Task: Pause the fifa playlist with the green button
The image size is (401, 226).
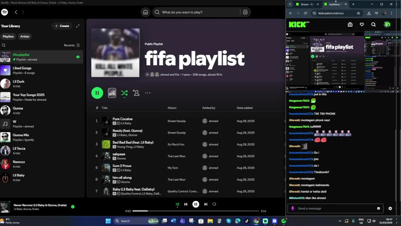Action: [x=97, y=93]
